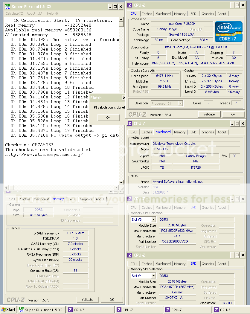This screenshot has width=250, height=314.
Task: Switch to Caches tab in top CPU-Z window
Action: tap(147, 14)
